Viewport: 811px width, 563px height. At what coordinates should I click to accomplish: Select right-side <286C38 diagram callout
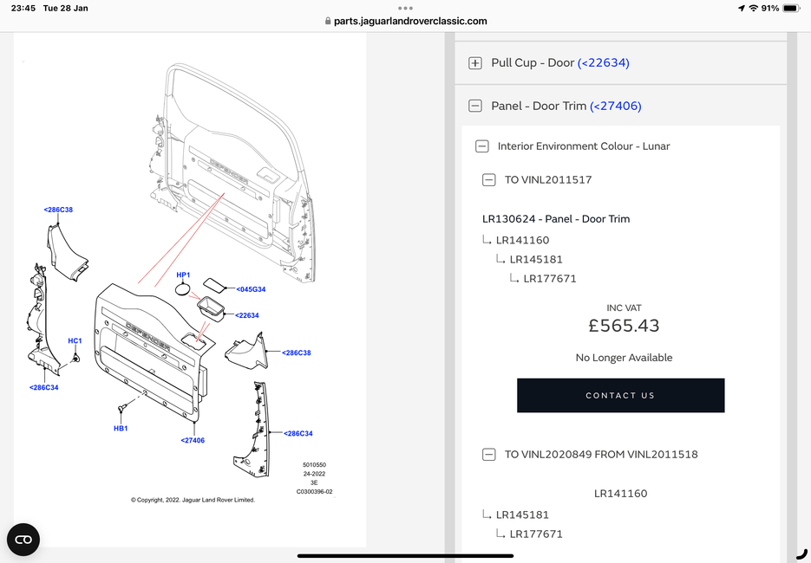[297, 353]
